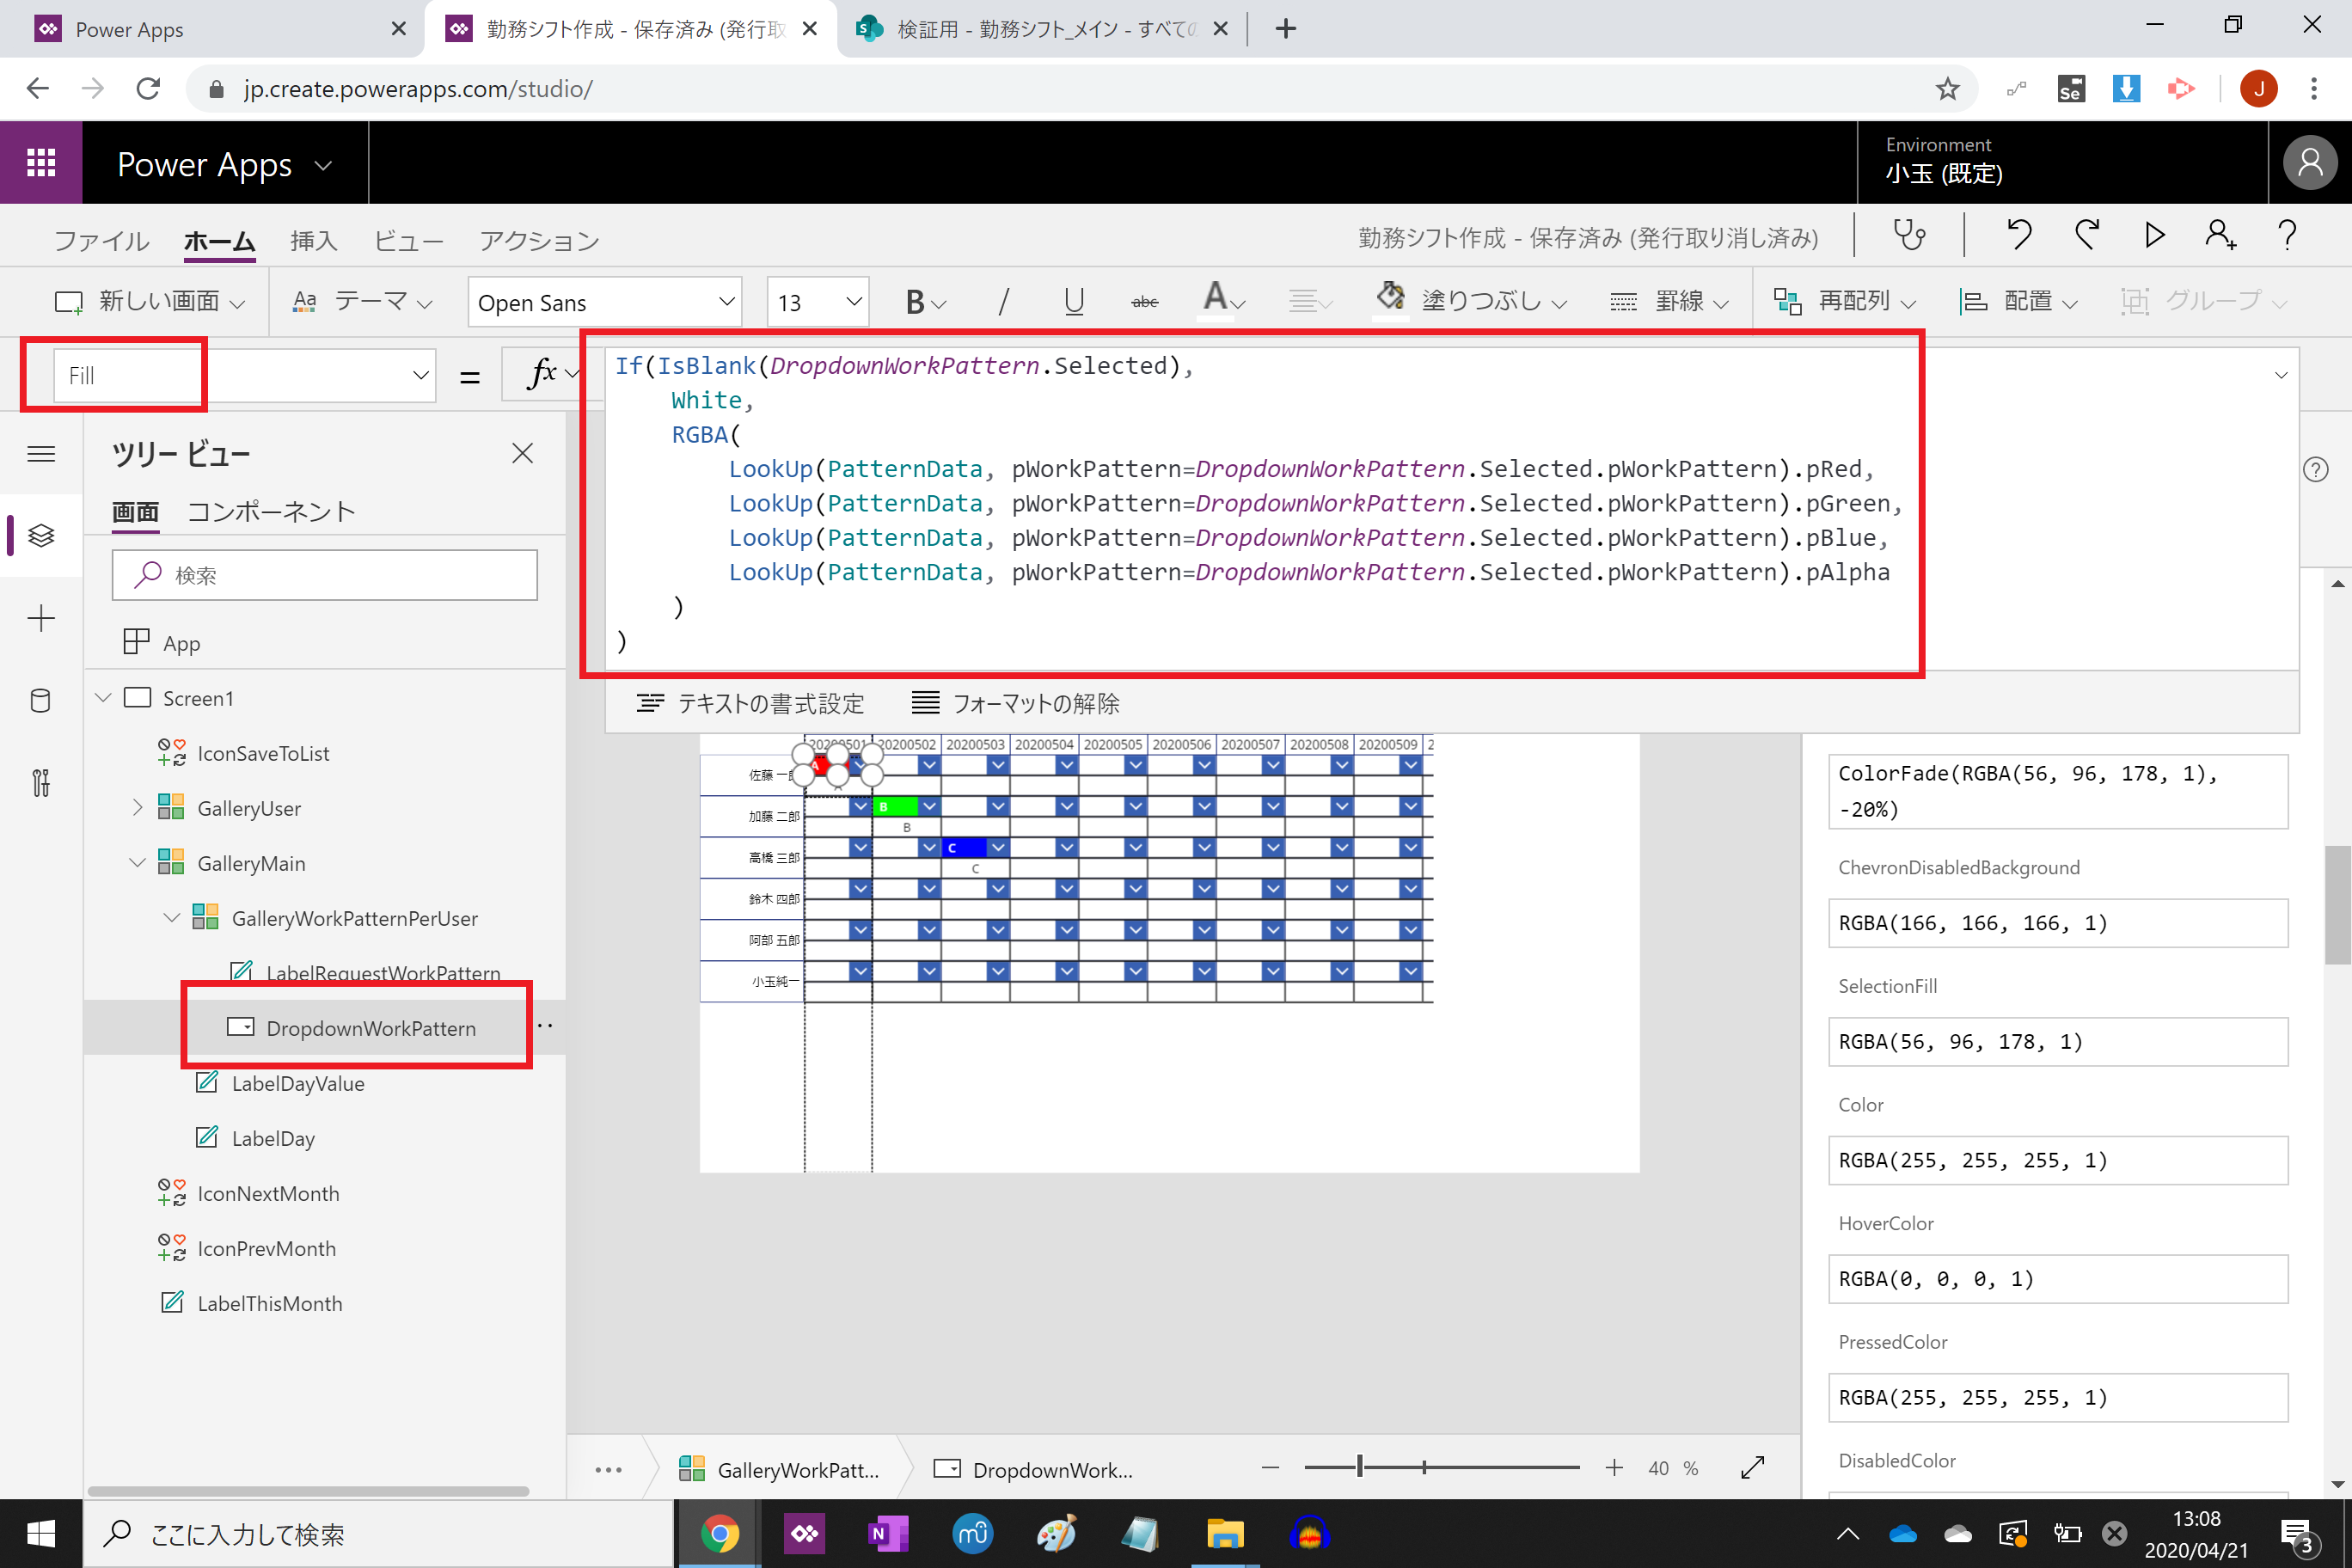The width and height of the screenshot is (2352, 1568).
Task: Open the Advanced tools sidebar icon
Action: (x=41, y=782)
